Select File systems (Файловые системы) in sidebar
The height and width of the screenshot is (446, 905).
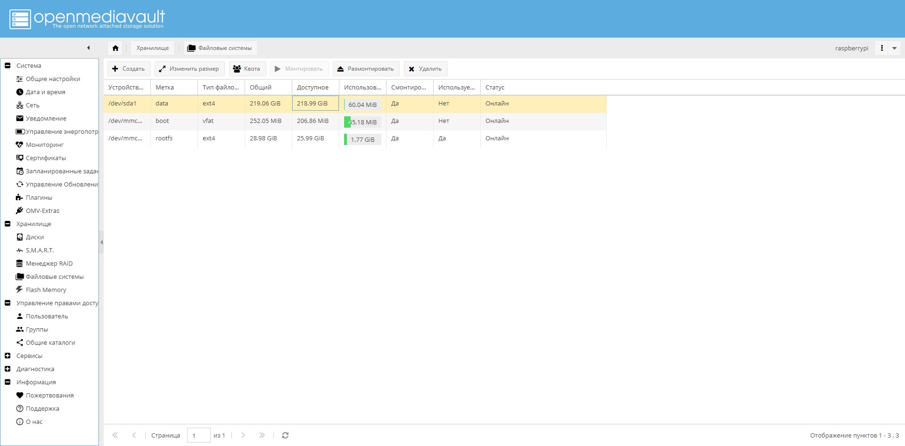(54, 277)
